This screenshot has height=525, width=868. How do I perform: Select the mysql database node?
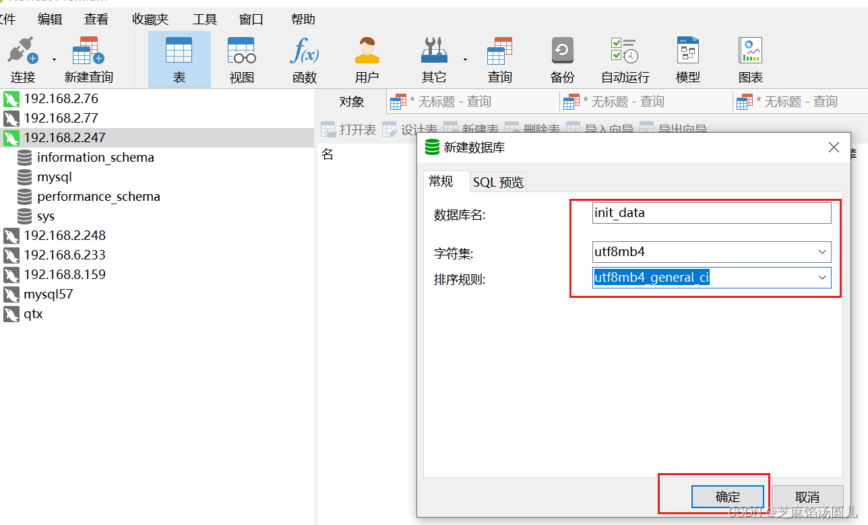pyautogui.click(x=55, y=177)
